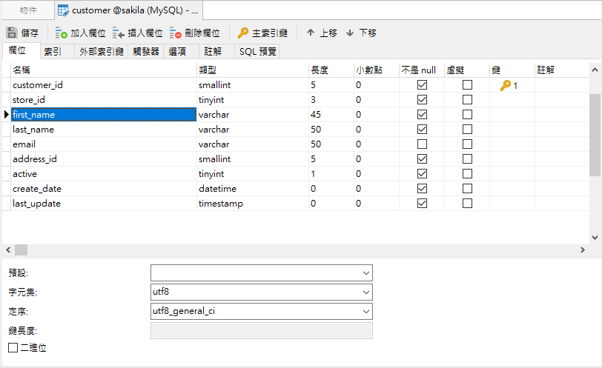Click the 刪除欄位 (Delete Field) icon
The height and width of the screenshot is (368, 602).
176,33
